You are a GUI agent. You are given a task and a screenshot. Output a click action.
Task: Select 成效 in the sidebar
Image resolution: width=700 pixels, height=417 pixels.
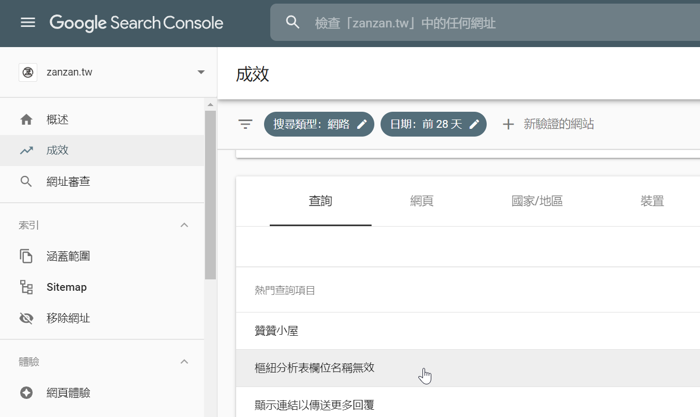pyautogui.click(x=103, y=151)
